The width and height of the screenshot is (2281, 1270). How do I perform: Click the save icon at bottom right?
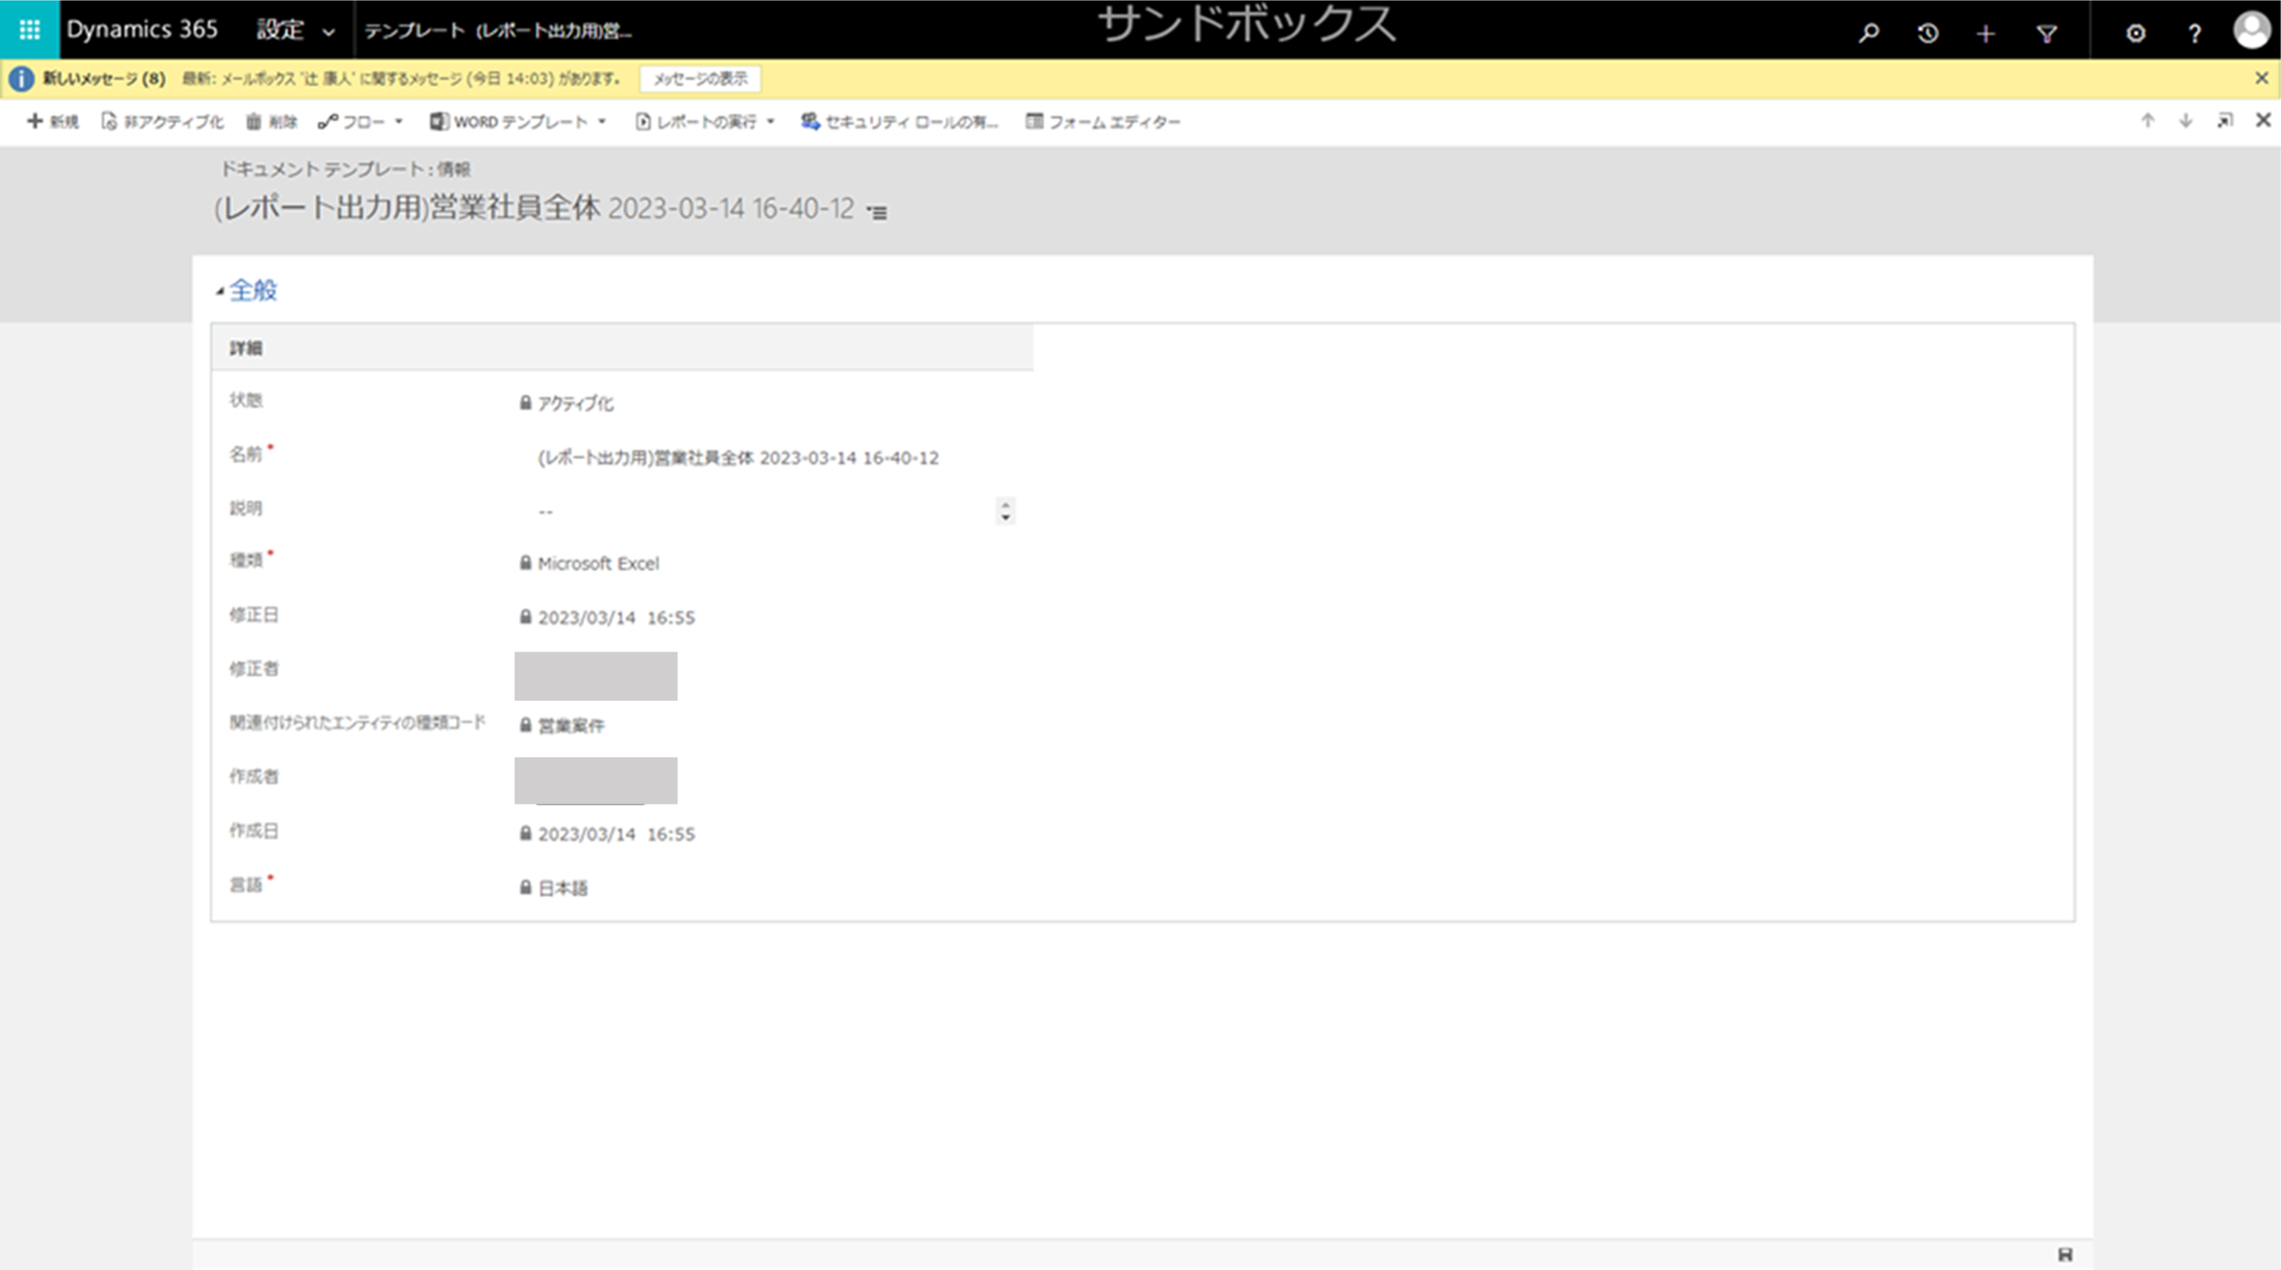(x=2065, y=1255)
